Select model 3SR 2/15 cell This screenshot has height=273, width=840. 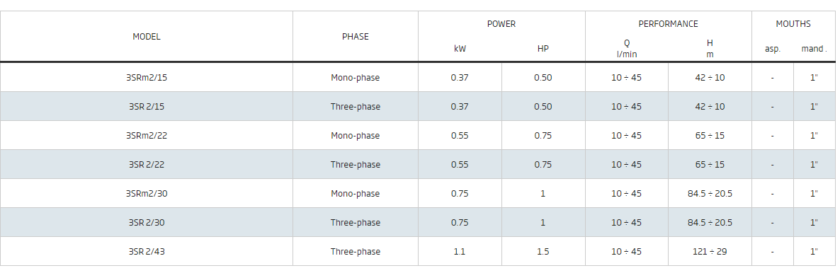click(146, 106)
